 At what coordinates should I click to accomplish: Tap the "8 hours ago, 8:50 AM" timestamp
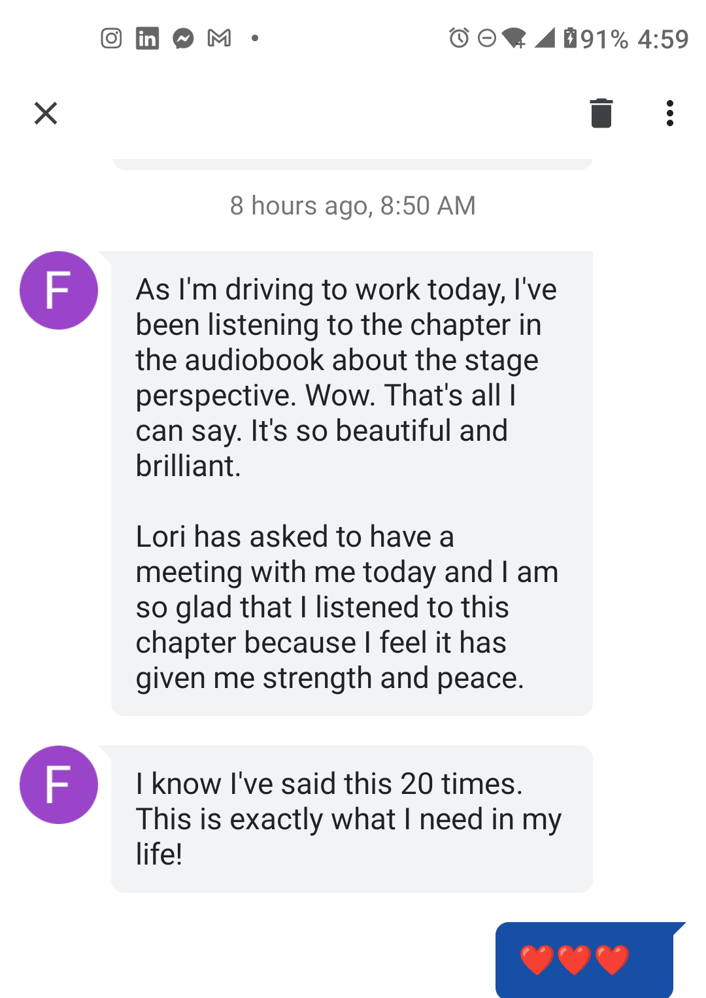tap(352, 206)
